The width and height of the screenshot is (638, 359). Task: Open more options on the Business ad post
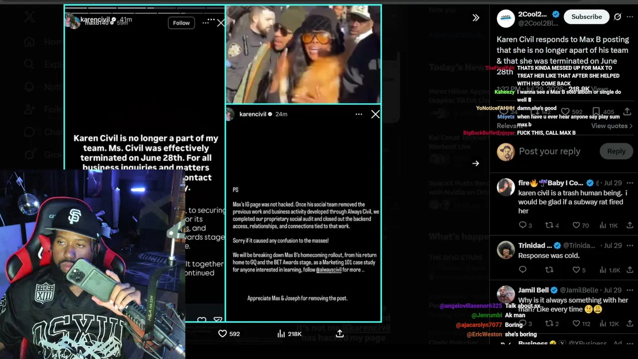tap(630, 344)
